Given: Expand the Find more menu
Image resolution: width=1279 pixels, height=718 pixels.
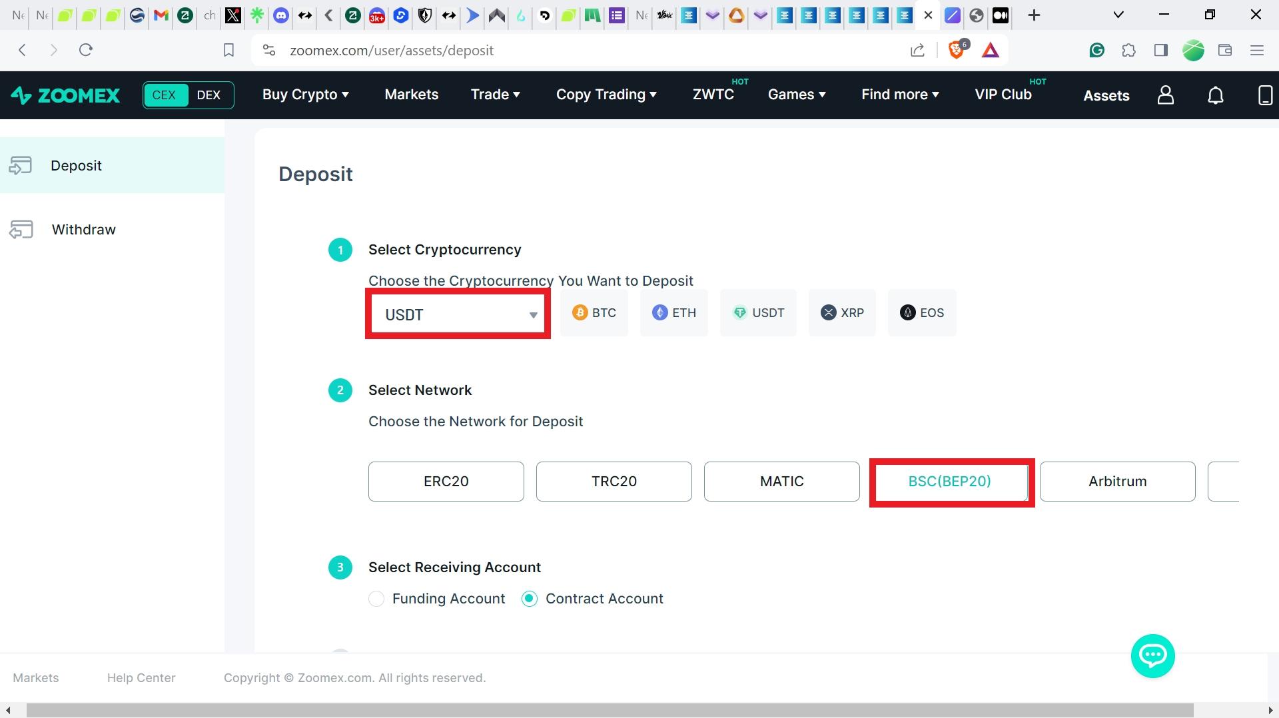Looking at the screenshot, I should click(900, 95).
